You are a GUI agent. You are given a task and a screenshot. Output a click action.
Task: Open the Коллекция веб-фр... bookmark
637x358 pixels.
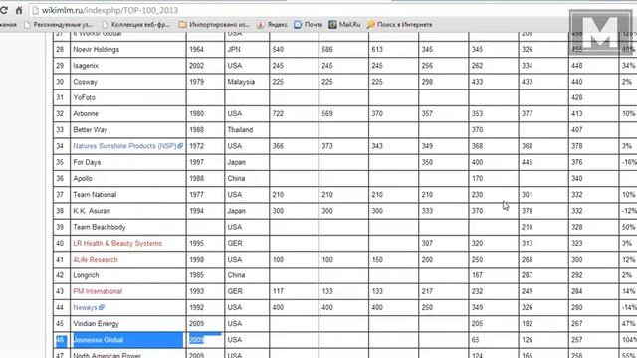(x=136, y=25)
